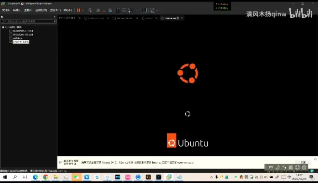The image size is (318, 183).
Task: Open IME settings gear
Action: pos(304,168)
